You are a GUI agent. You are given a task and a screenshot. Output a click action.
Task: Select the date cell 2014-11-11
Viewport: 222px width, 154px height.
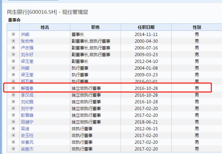coord(146,34)
